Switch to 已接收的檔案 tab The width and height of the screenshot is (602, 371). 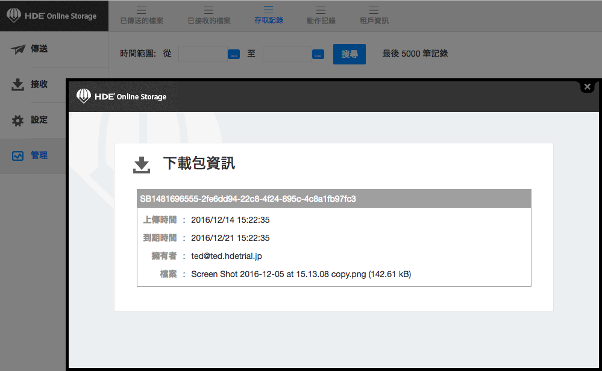[209, 16]
